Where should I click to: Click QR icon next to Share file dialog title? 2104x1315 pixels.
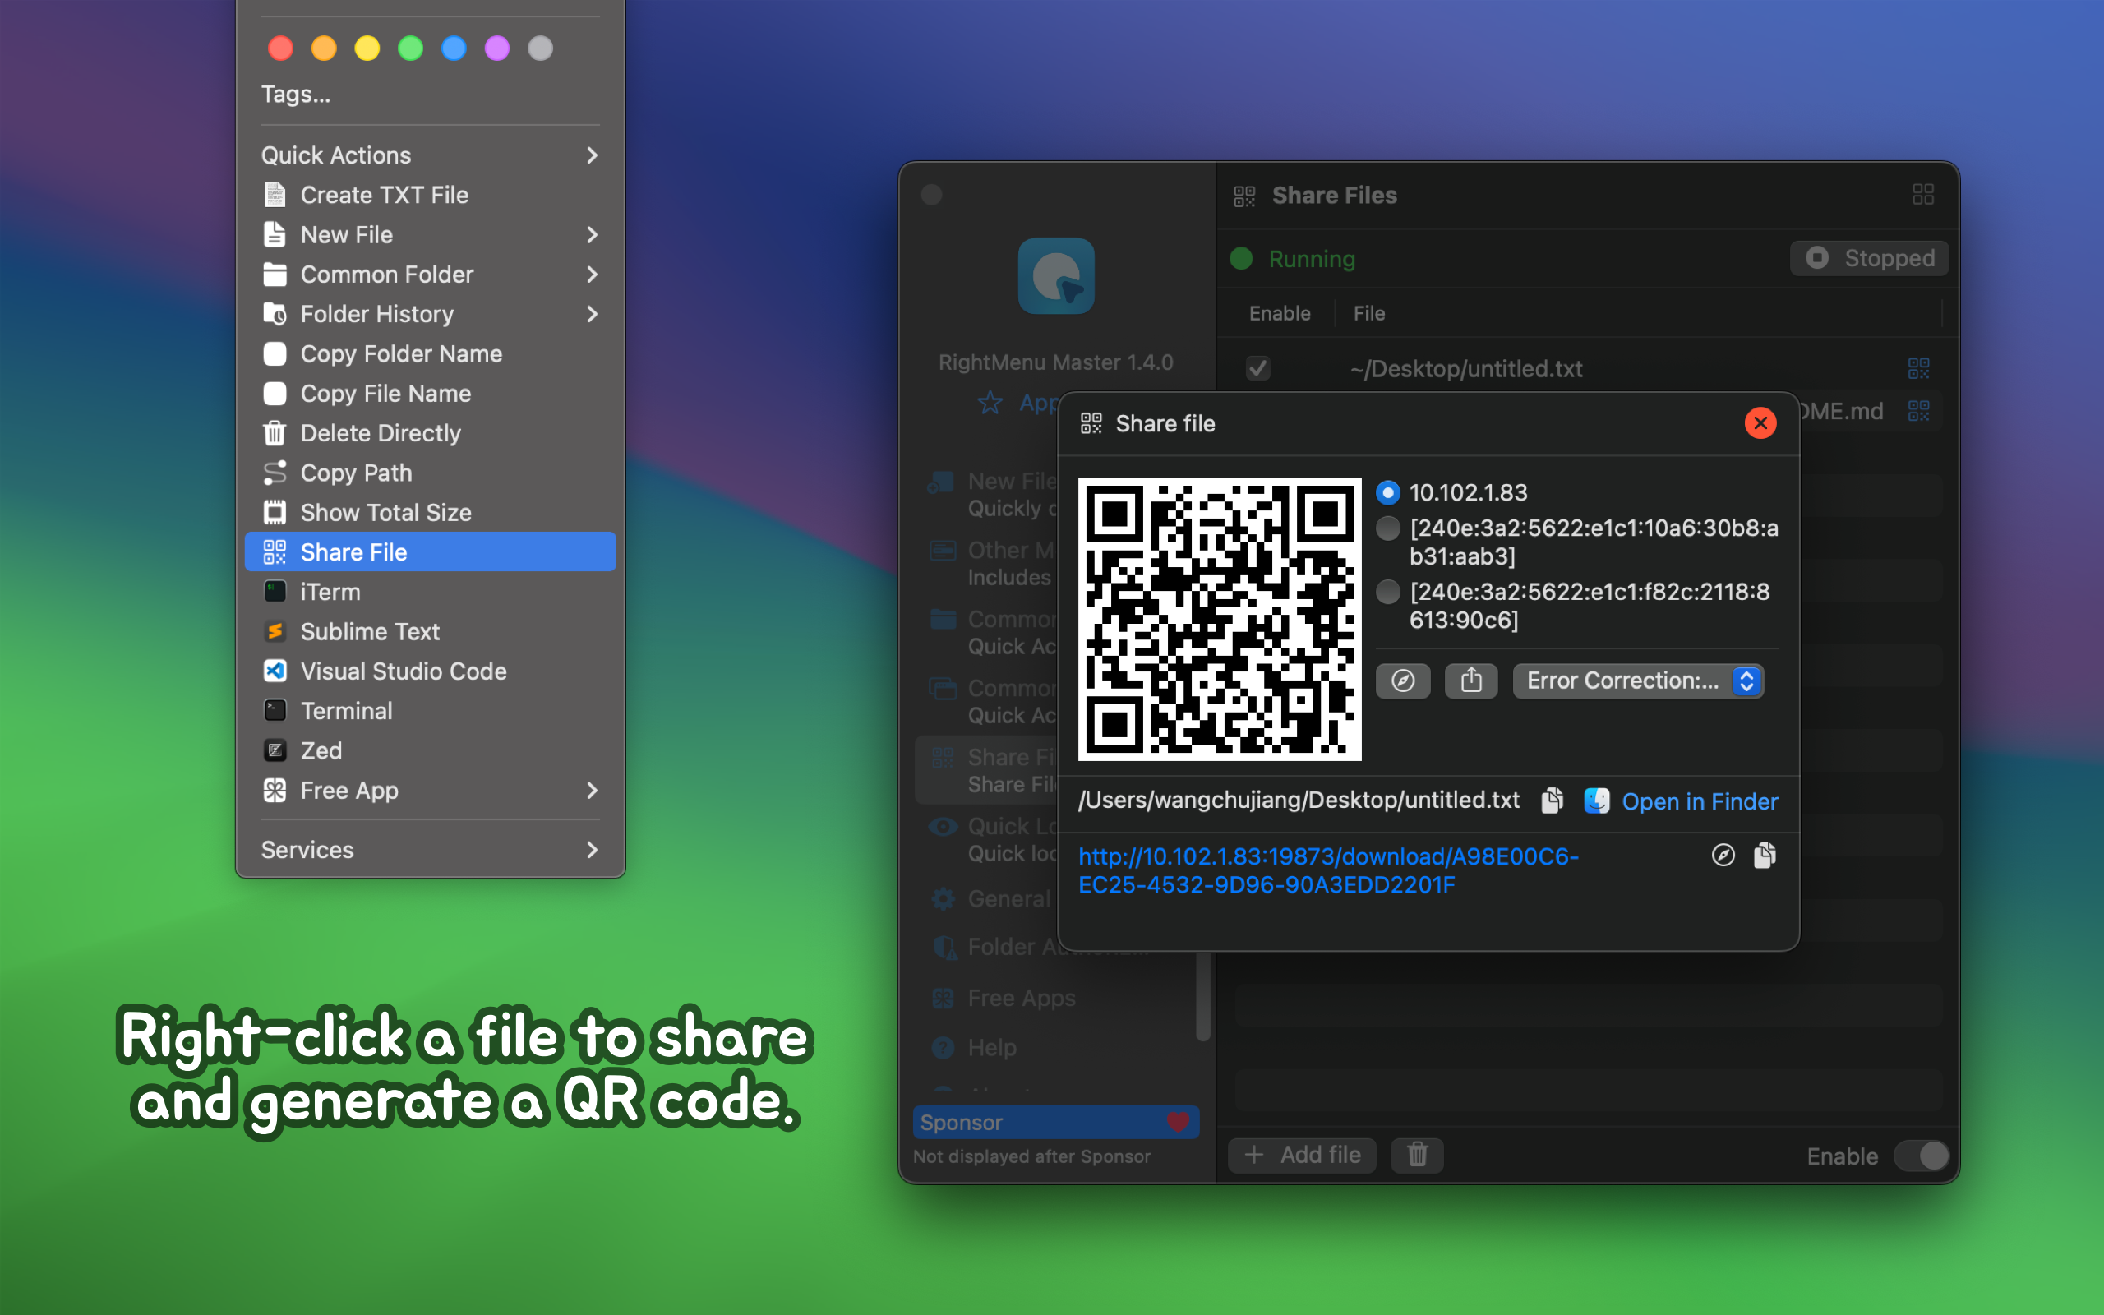(x=1091, y=423)
